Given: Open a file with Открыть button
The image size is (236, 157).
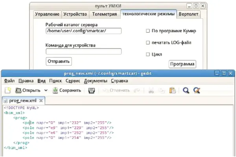Looking at the screenshot, I should coord(28,91).
